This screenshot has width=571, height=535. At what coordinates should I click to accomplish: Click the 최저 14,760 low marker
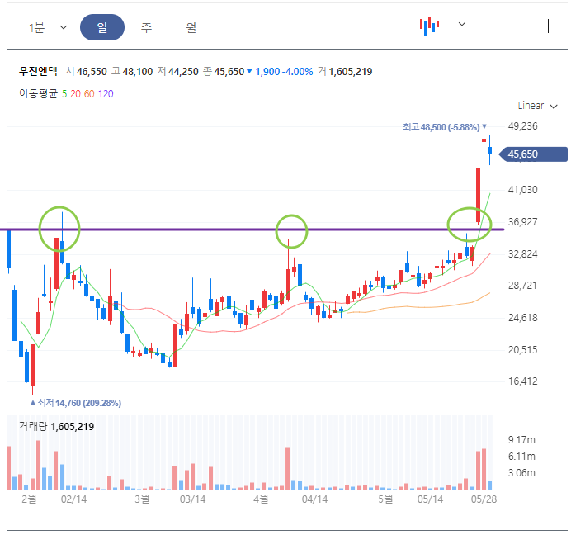76,403
